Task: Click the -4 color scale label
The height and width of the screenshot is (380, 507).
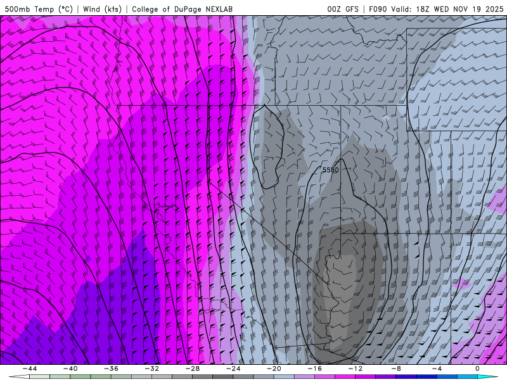Action: 437,369
